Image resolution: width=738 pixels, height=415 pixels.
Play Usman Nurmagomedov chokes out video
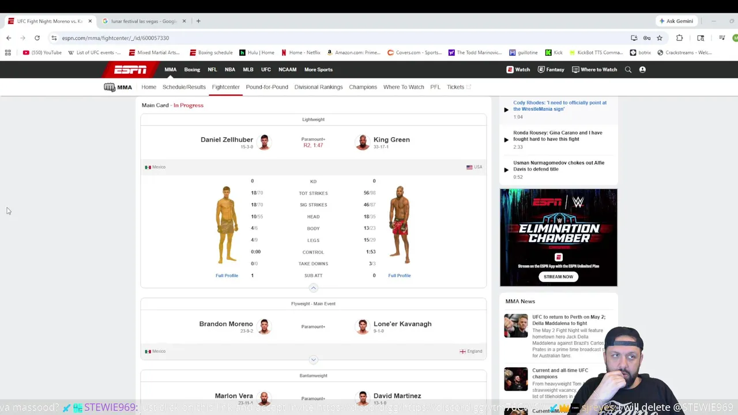pyautogui.click(x=506, y=169)
